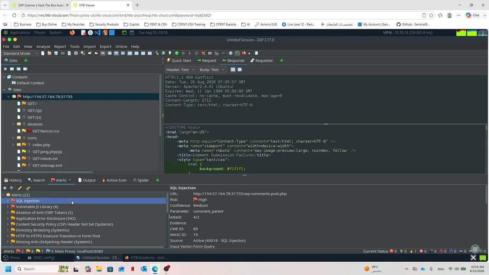Click the High alerts red flag counter

point(19,251)
